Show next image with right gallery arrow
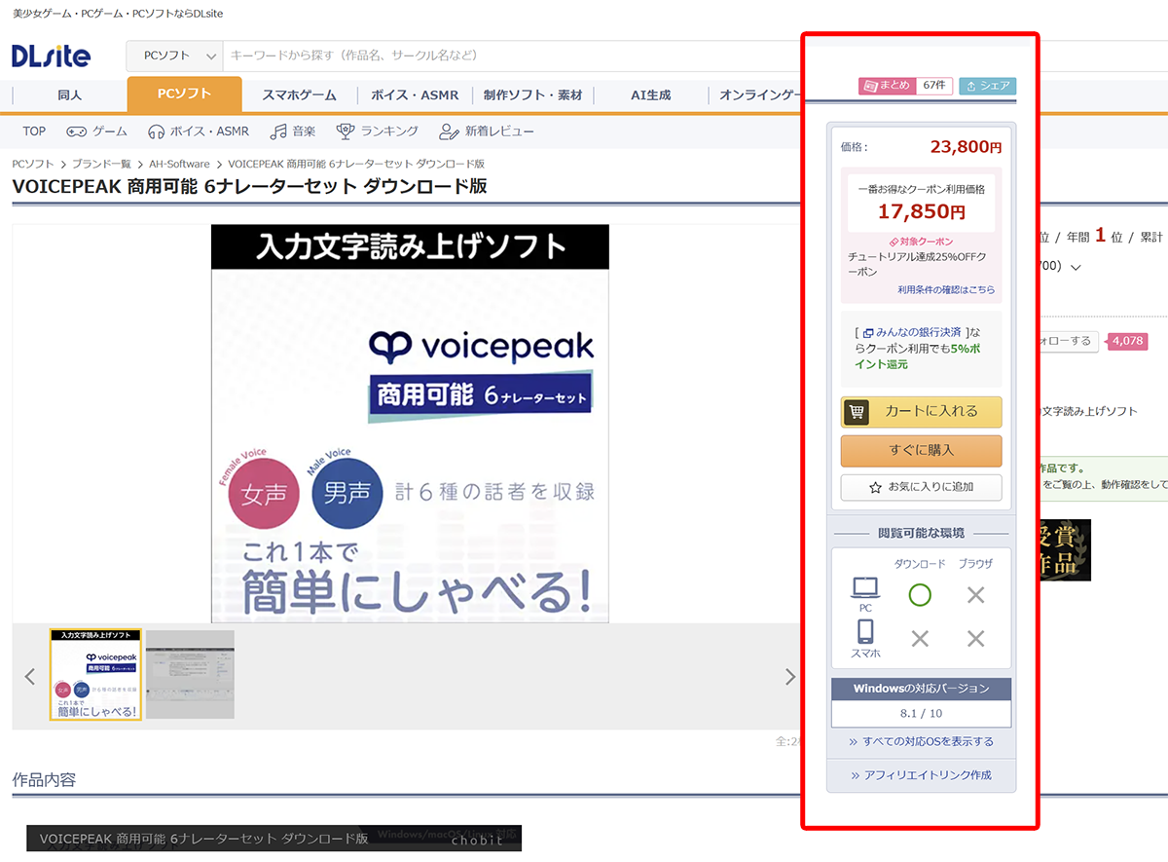The width and height of the screenshot is (1168, 862). click(x=789, y=677)
